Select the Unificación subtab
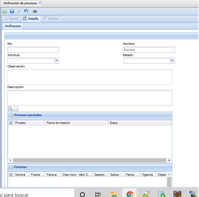Image resolution: width=199 pixels, height=197 pixels. tap(13, 26)
